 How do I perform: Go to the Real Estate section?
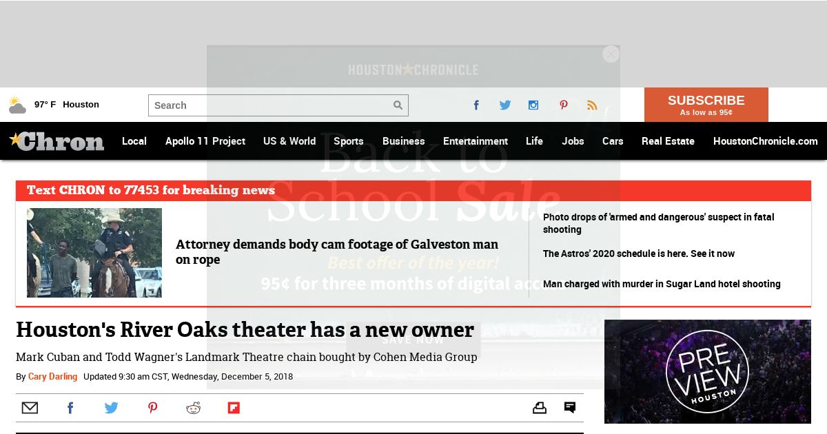click(668, 141)
